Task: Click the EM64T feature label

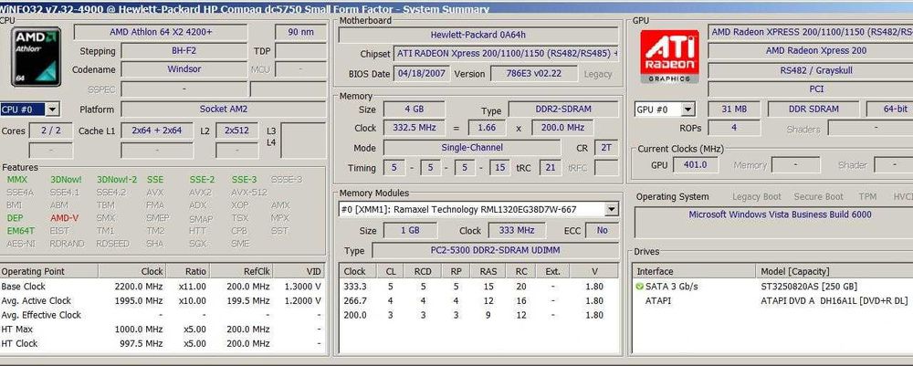Action: click(x=20, y=231)
